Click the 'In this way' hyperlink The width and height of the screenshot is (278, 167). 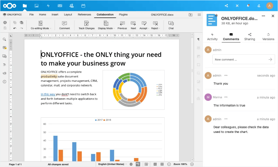pos(48,94)
